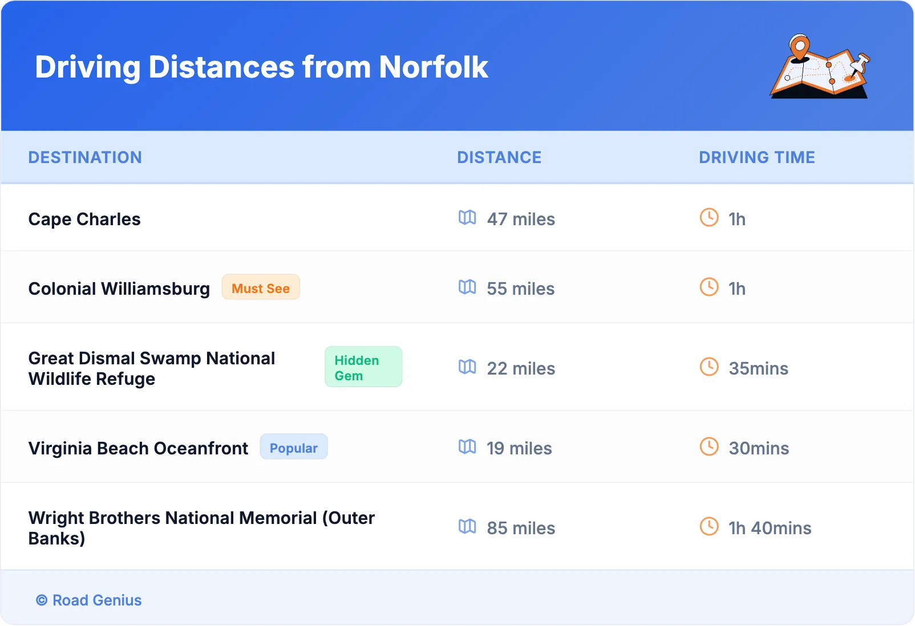Image resolution: width=915 pixels, height=626 pixels.
Task: Click the map illustration icon in header
Action: click(x=820, y=66)
